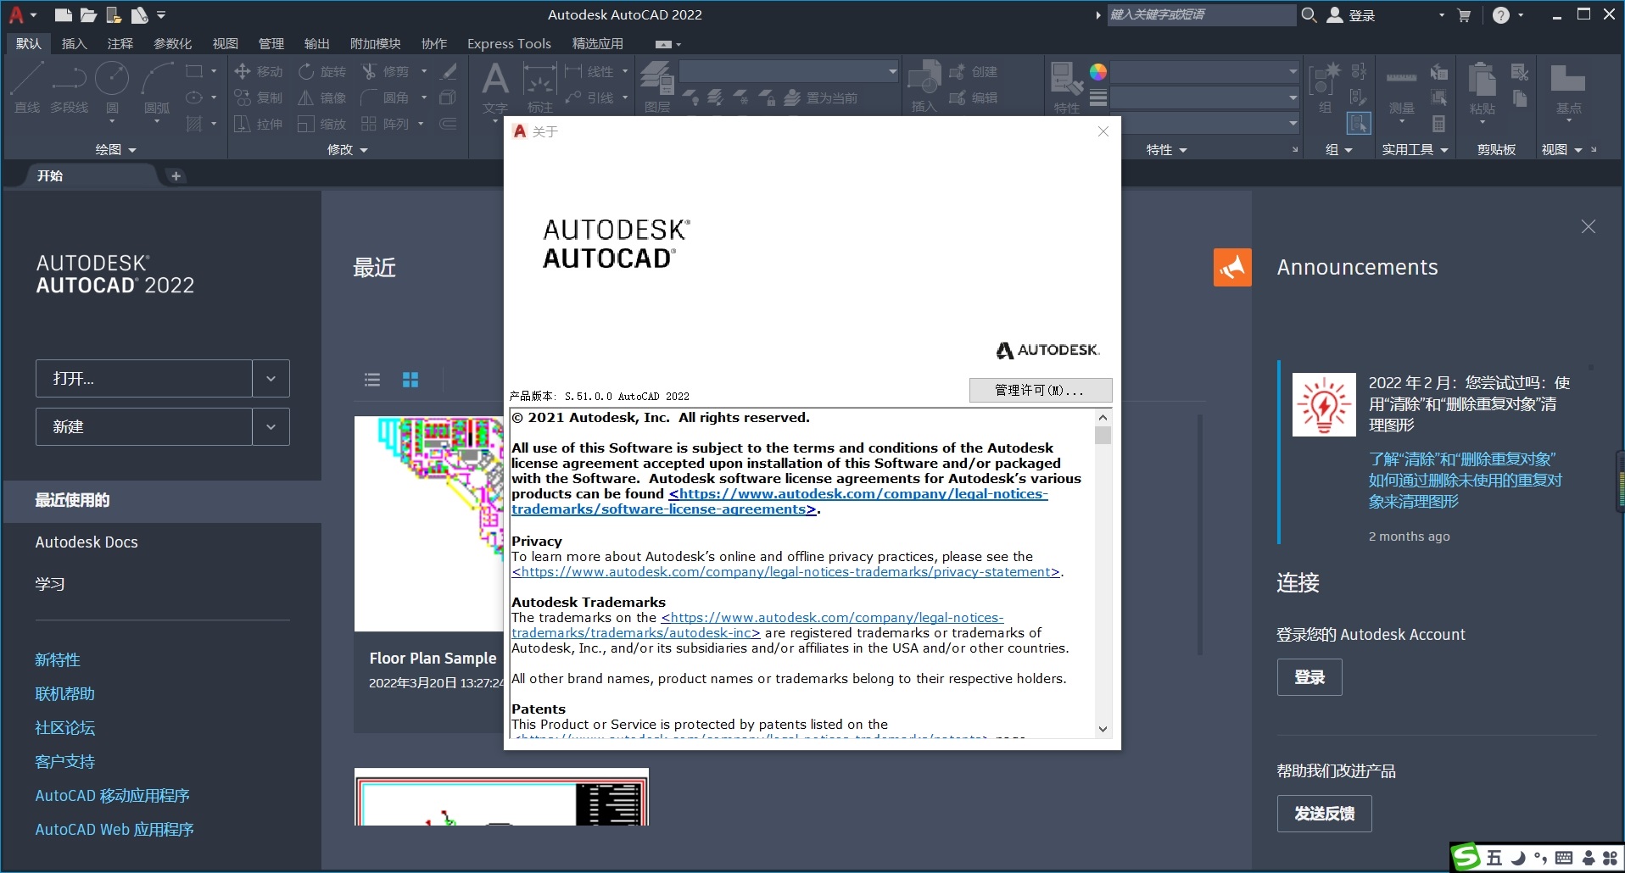Click the Open (打开...) button
Screen dimensions: 1625x873
[x=144, y=379]
